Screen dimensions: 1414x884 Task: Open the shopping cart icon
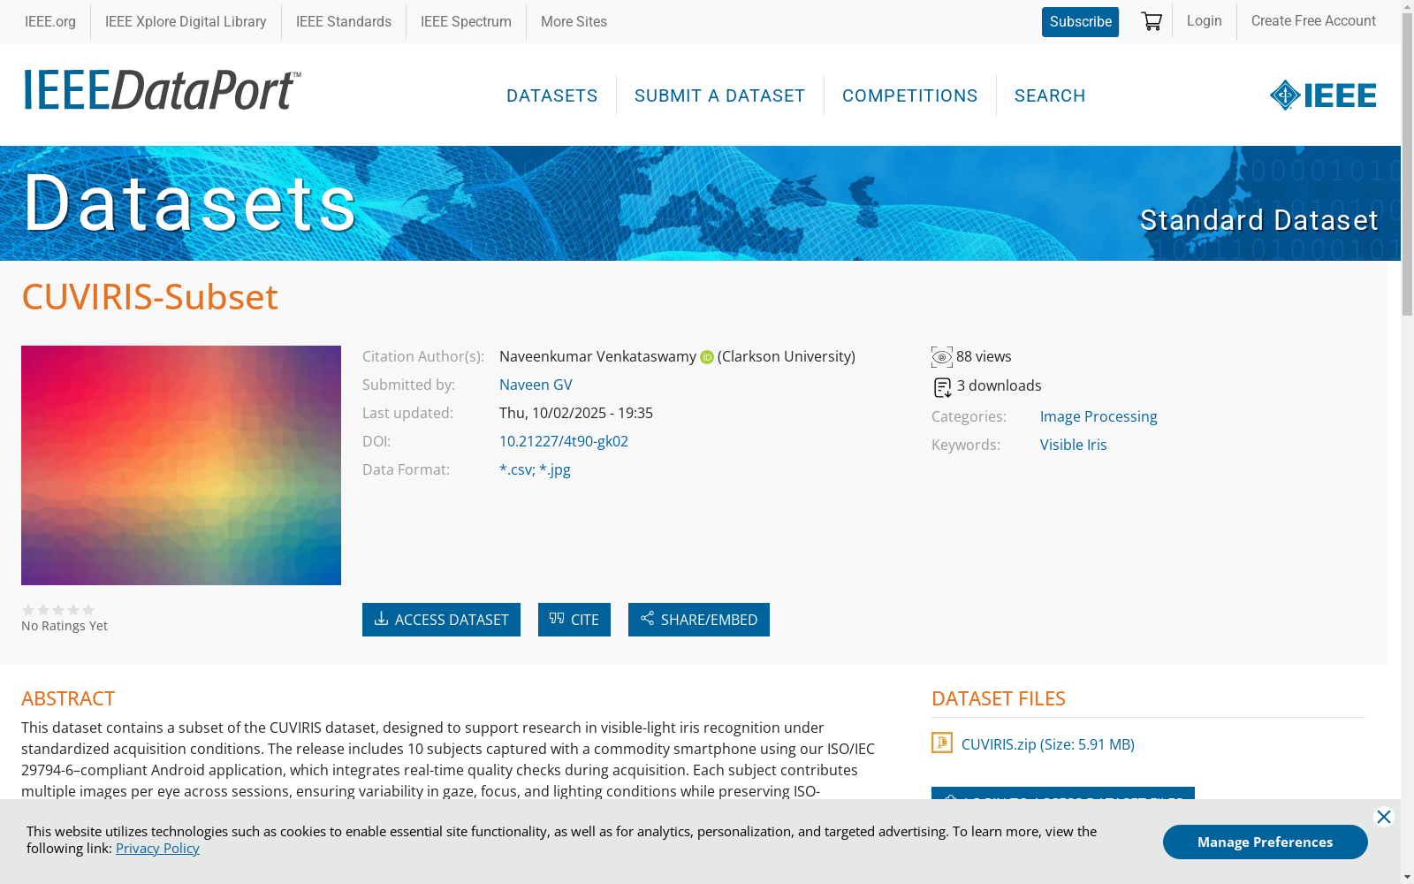(1151, 21)
